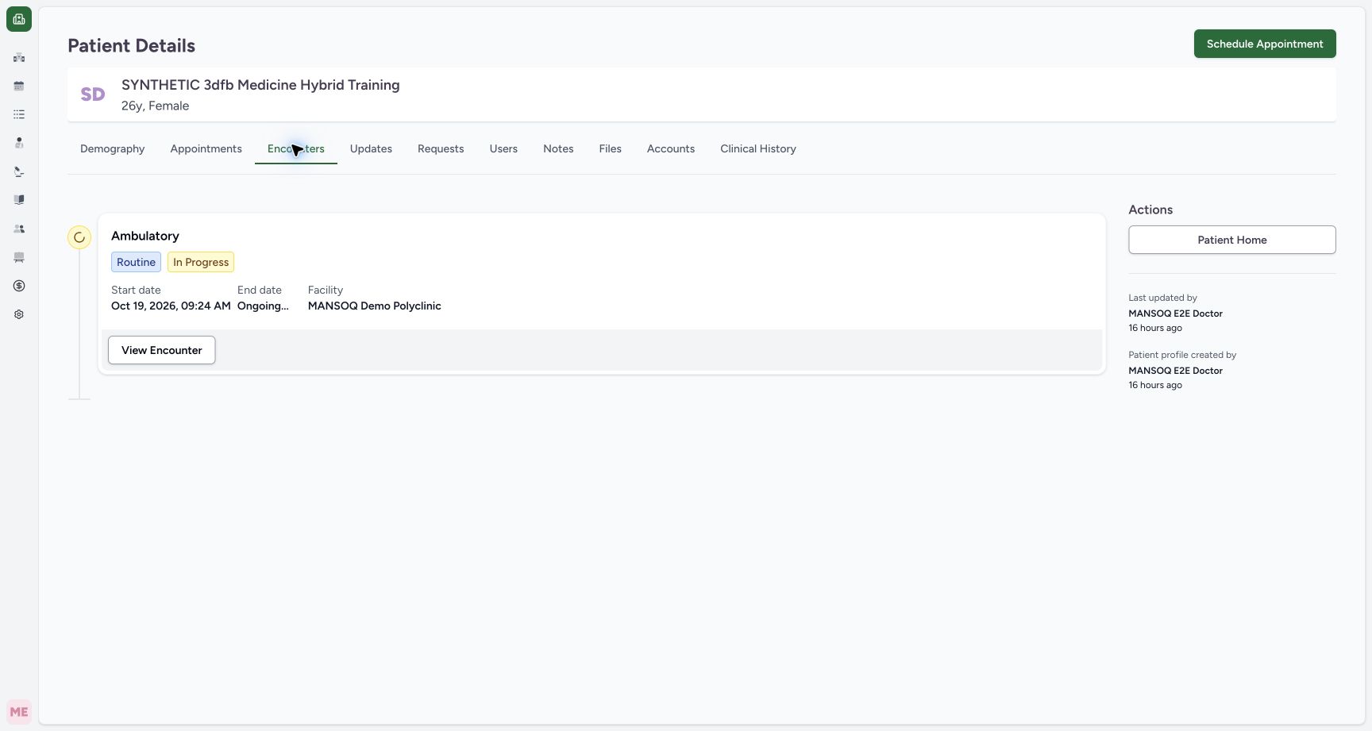
Task: Open the facility building sidebar icon
Action: pos(19,57)
